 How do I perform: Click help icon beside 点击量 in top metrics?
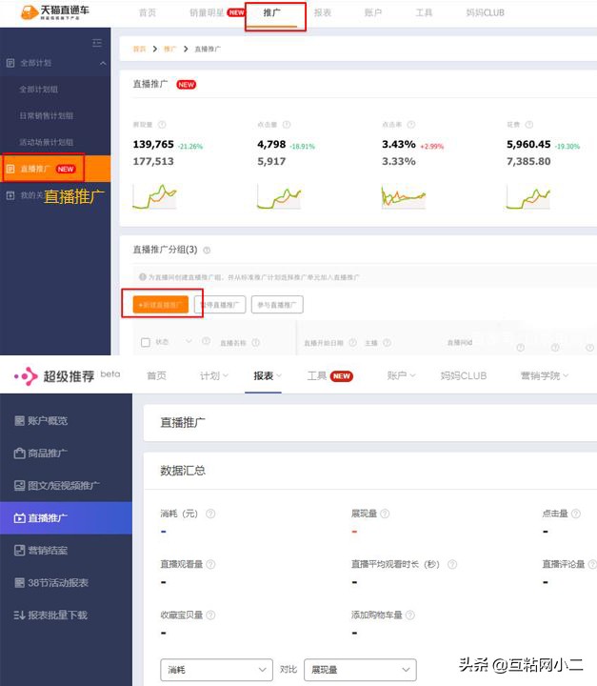coord(287,125)
